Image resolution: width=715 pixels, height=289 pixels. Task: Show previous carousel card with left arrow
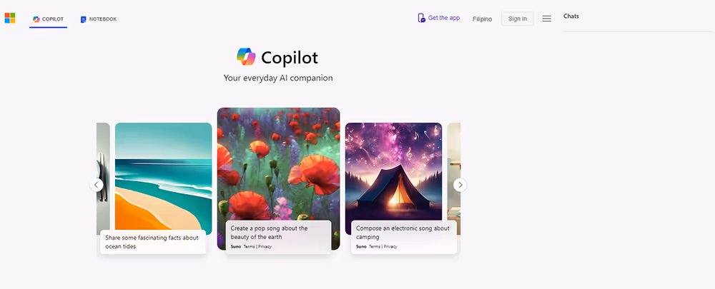(x=97, y=185)
